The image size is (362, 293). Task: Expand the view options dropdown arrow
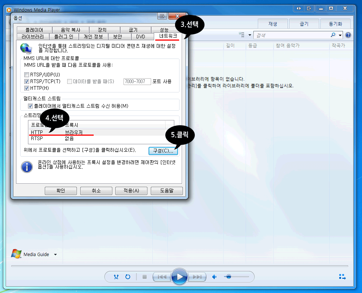coord(250,35)
